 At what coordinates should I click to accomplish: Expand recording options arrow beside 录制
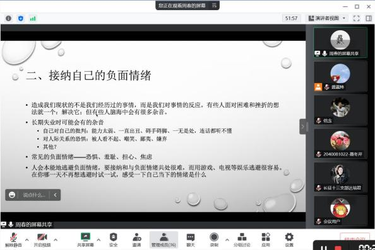(x=227, y=239)
